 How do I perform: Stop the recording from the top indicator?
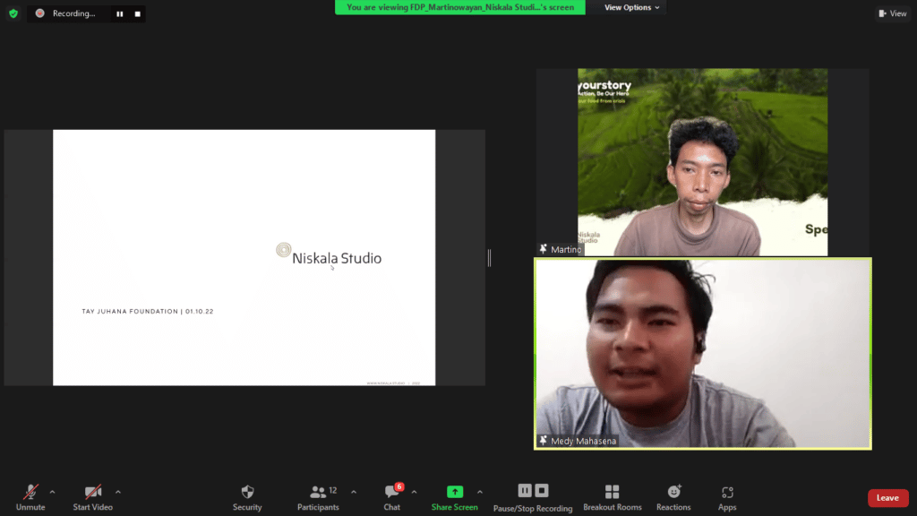[137, 14]
